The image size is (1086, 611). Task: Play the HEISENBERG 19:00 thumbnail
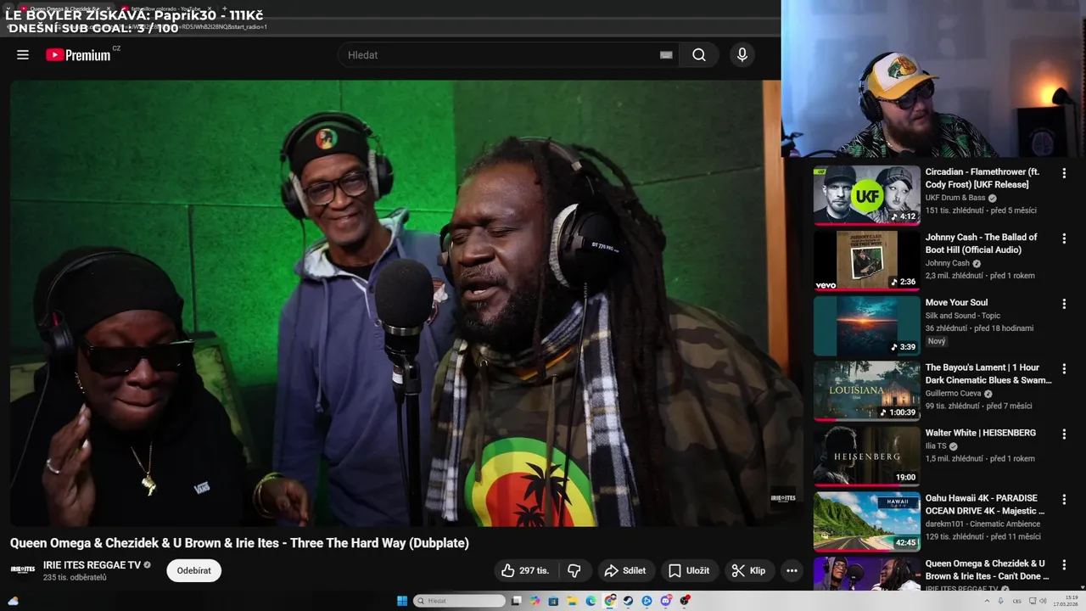tap(866, 457)
